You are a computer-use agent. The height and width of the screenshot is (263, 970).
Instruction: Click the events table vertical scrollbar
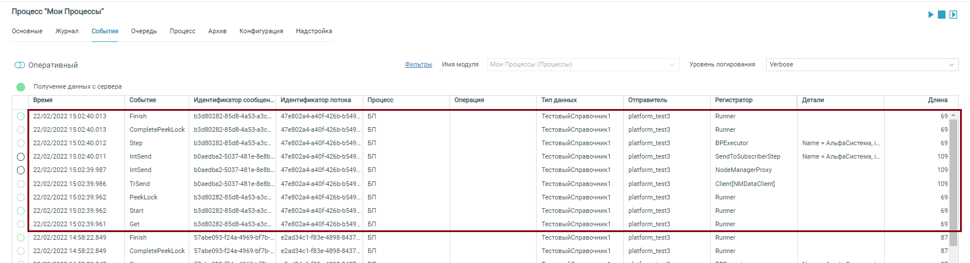tap(953, 175)
